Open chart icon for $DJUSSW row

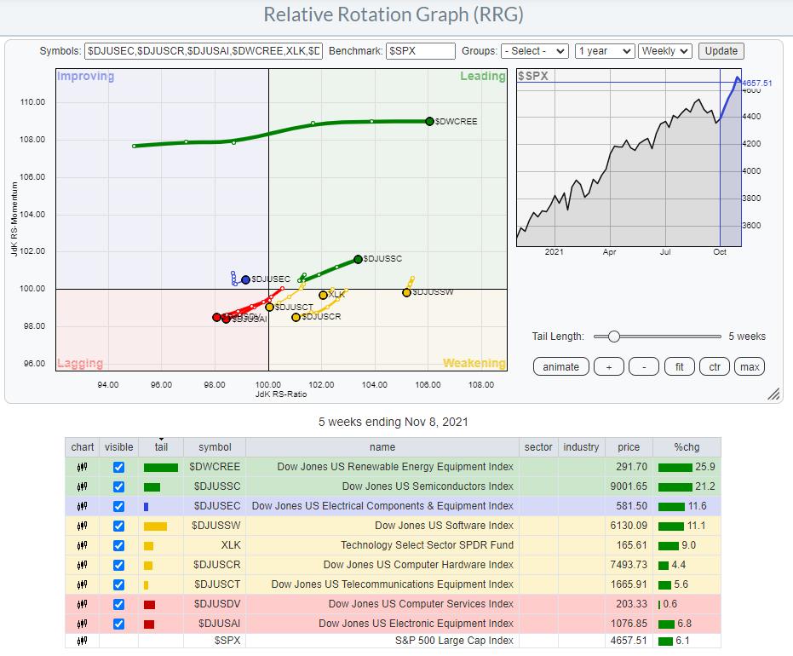(x=83, y=526)
